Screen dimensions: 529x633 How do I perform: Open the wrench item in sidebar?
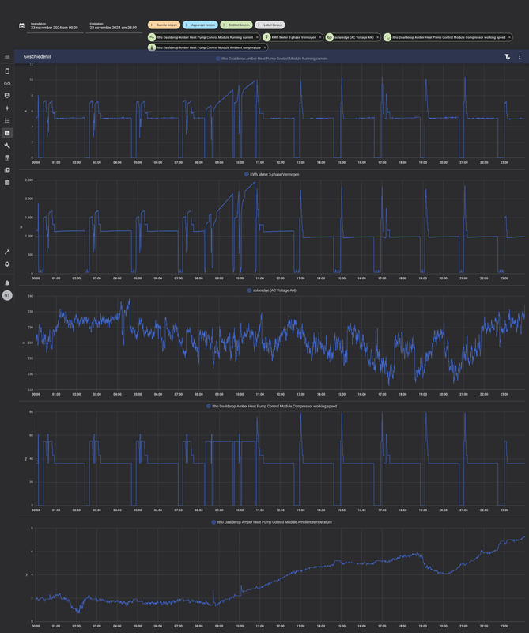[x=7, y=146]
